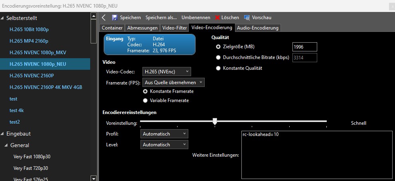Click the Vorschau label

pos(261,18)
